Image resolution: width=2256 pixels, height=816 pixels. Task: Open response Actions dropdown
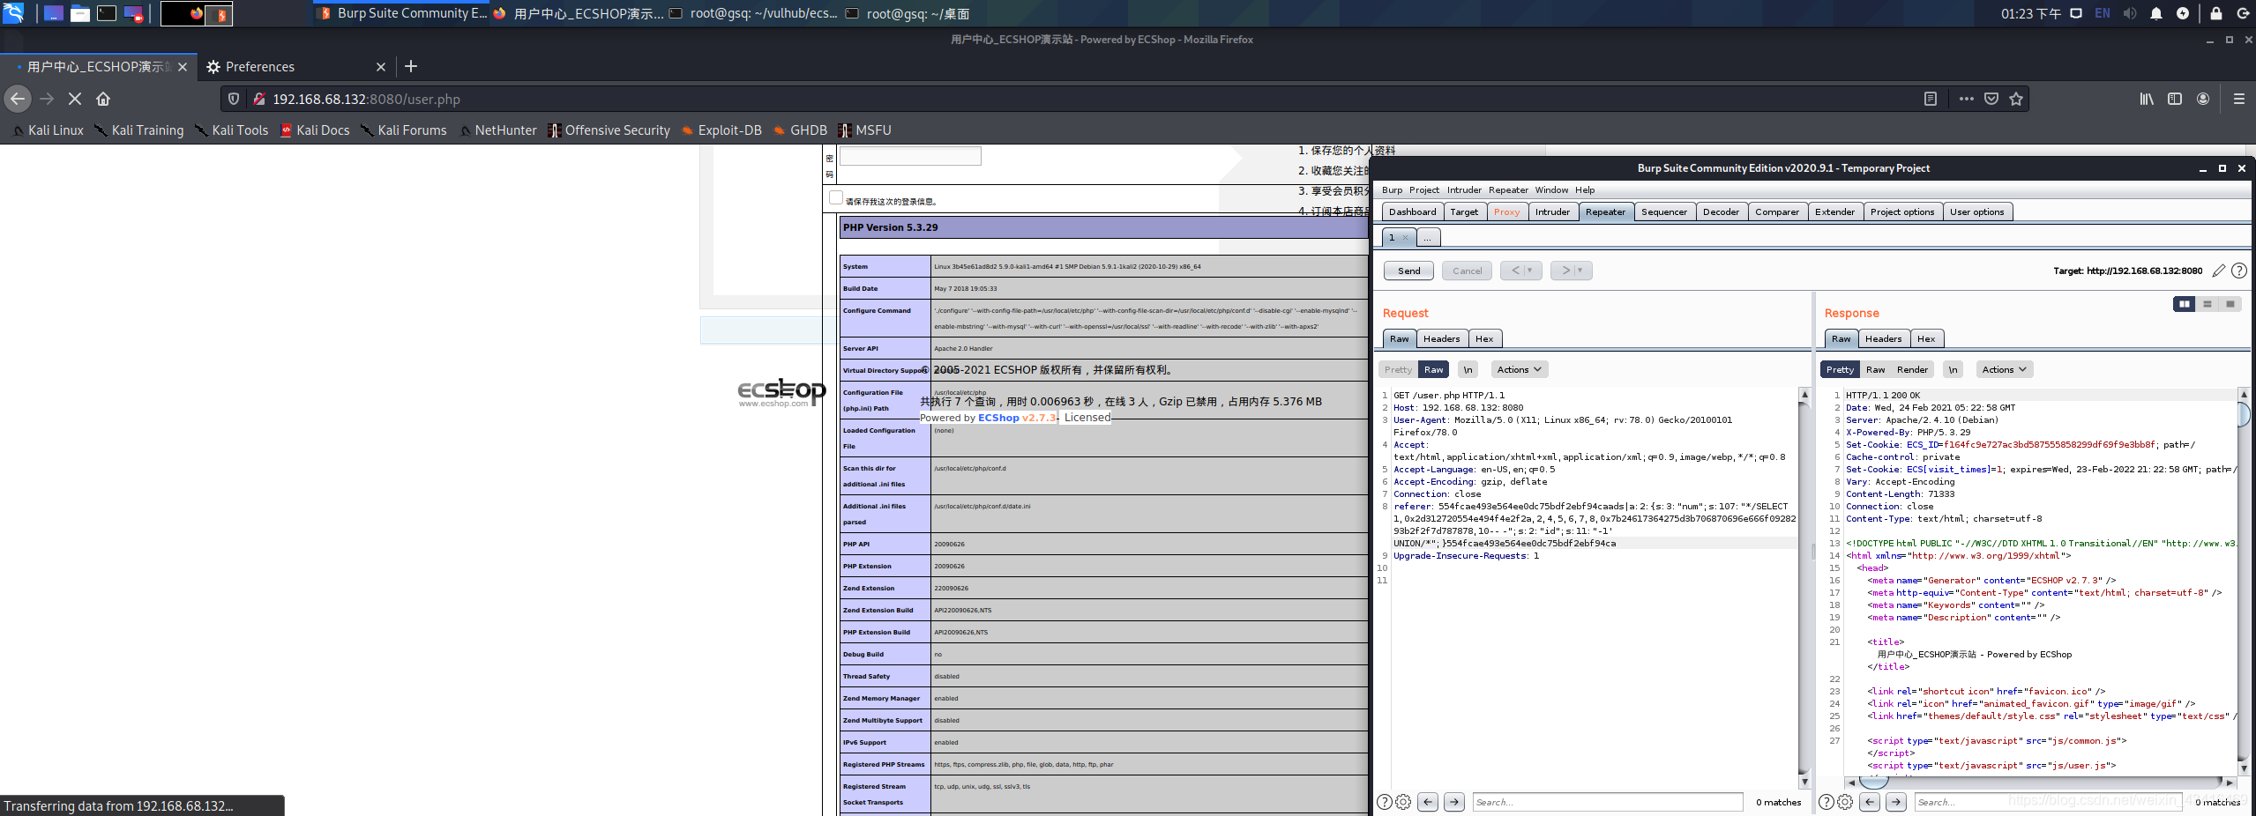[2005, 369]
